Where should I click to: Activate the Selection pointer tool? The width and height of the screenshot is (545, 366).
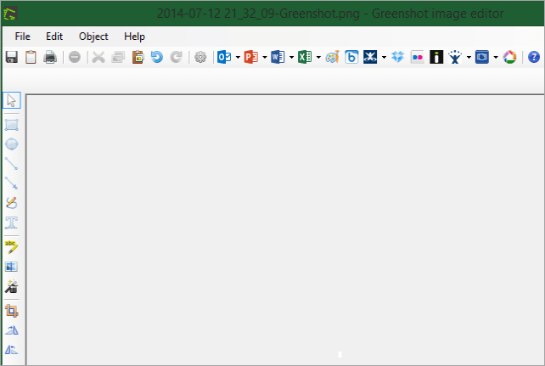click(x=12, y=101)
